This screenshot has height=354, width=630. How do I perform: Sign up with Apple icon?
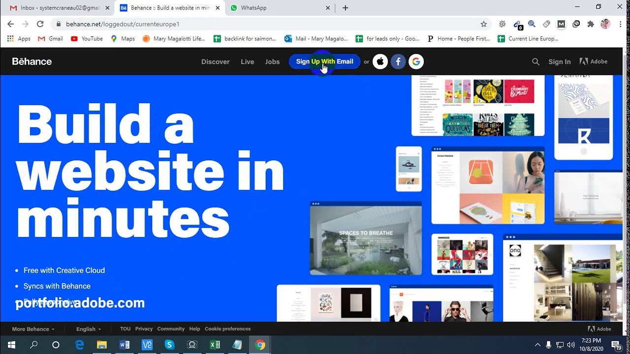click(380, 61)
